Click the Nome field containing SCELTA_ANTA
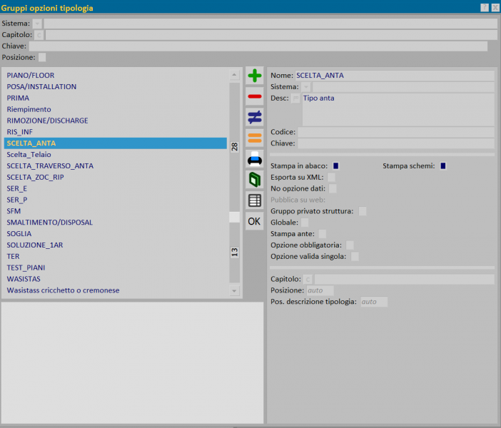501x428 pixels. 394,76
